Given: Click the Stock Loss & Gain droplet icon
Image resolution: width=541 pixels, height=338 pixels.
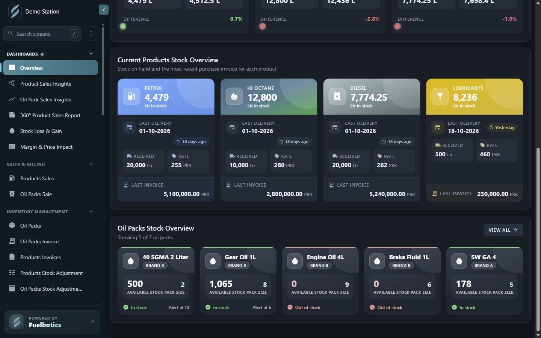Looking at the screenshot, I should (12, 131).
